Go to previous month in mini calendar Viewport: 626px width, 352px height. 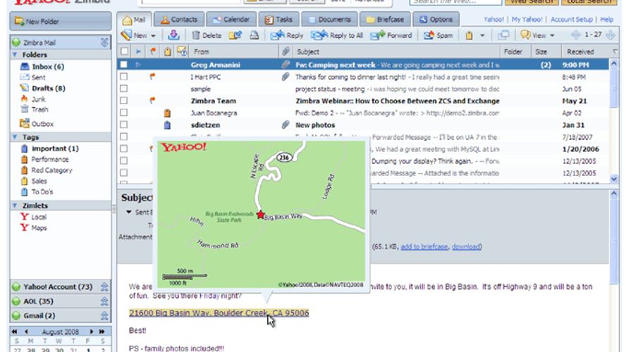point(26,332)
